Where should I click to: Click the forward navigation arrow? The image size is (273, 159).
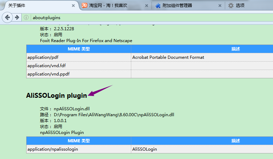click(16, 17)
